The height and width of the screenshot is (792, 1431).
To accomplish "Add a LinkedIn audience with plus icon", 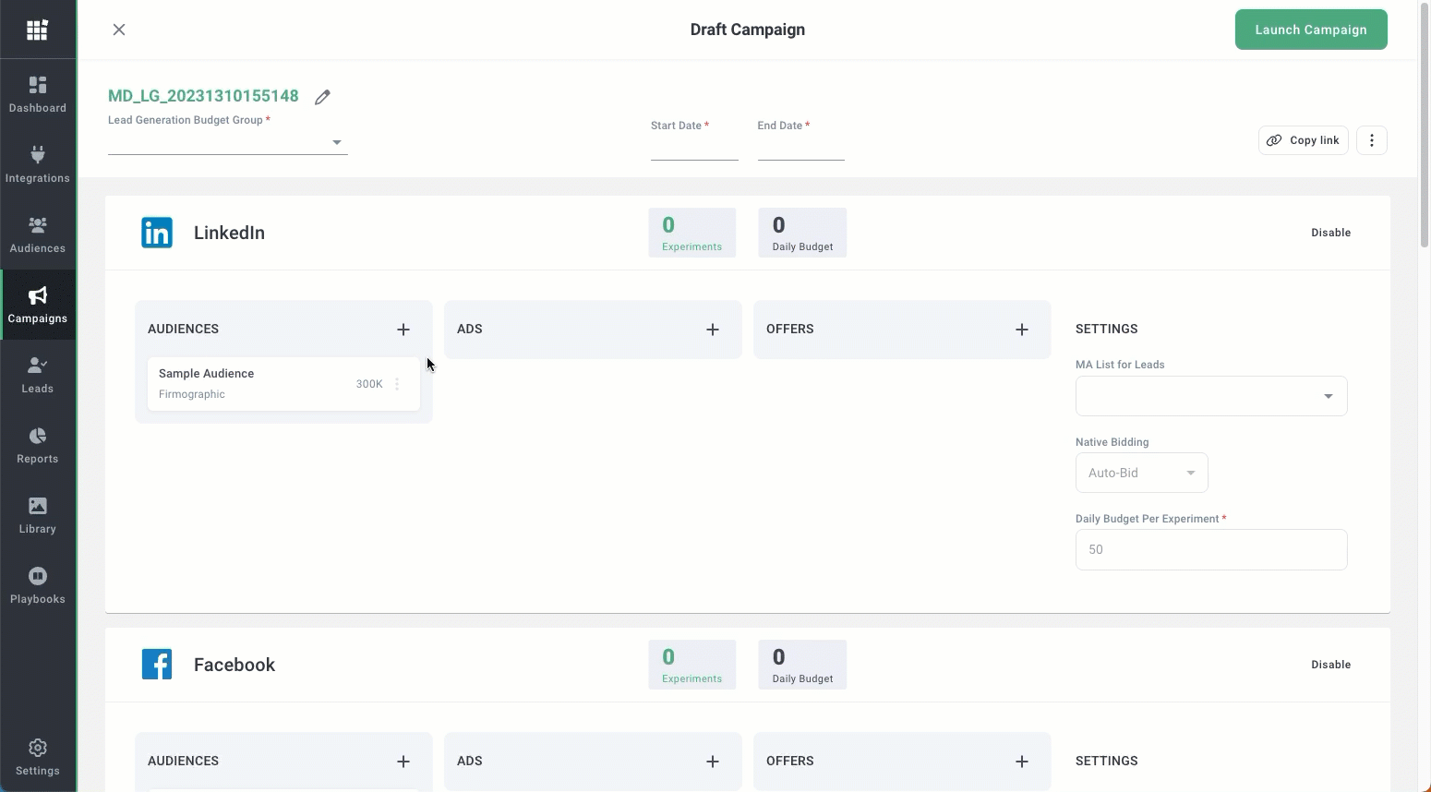I will pos(403,330).
